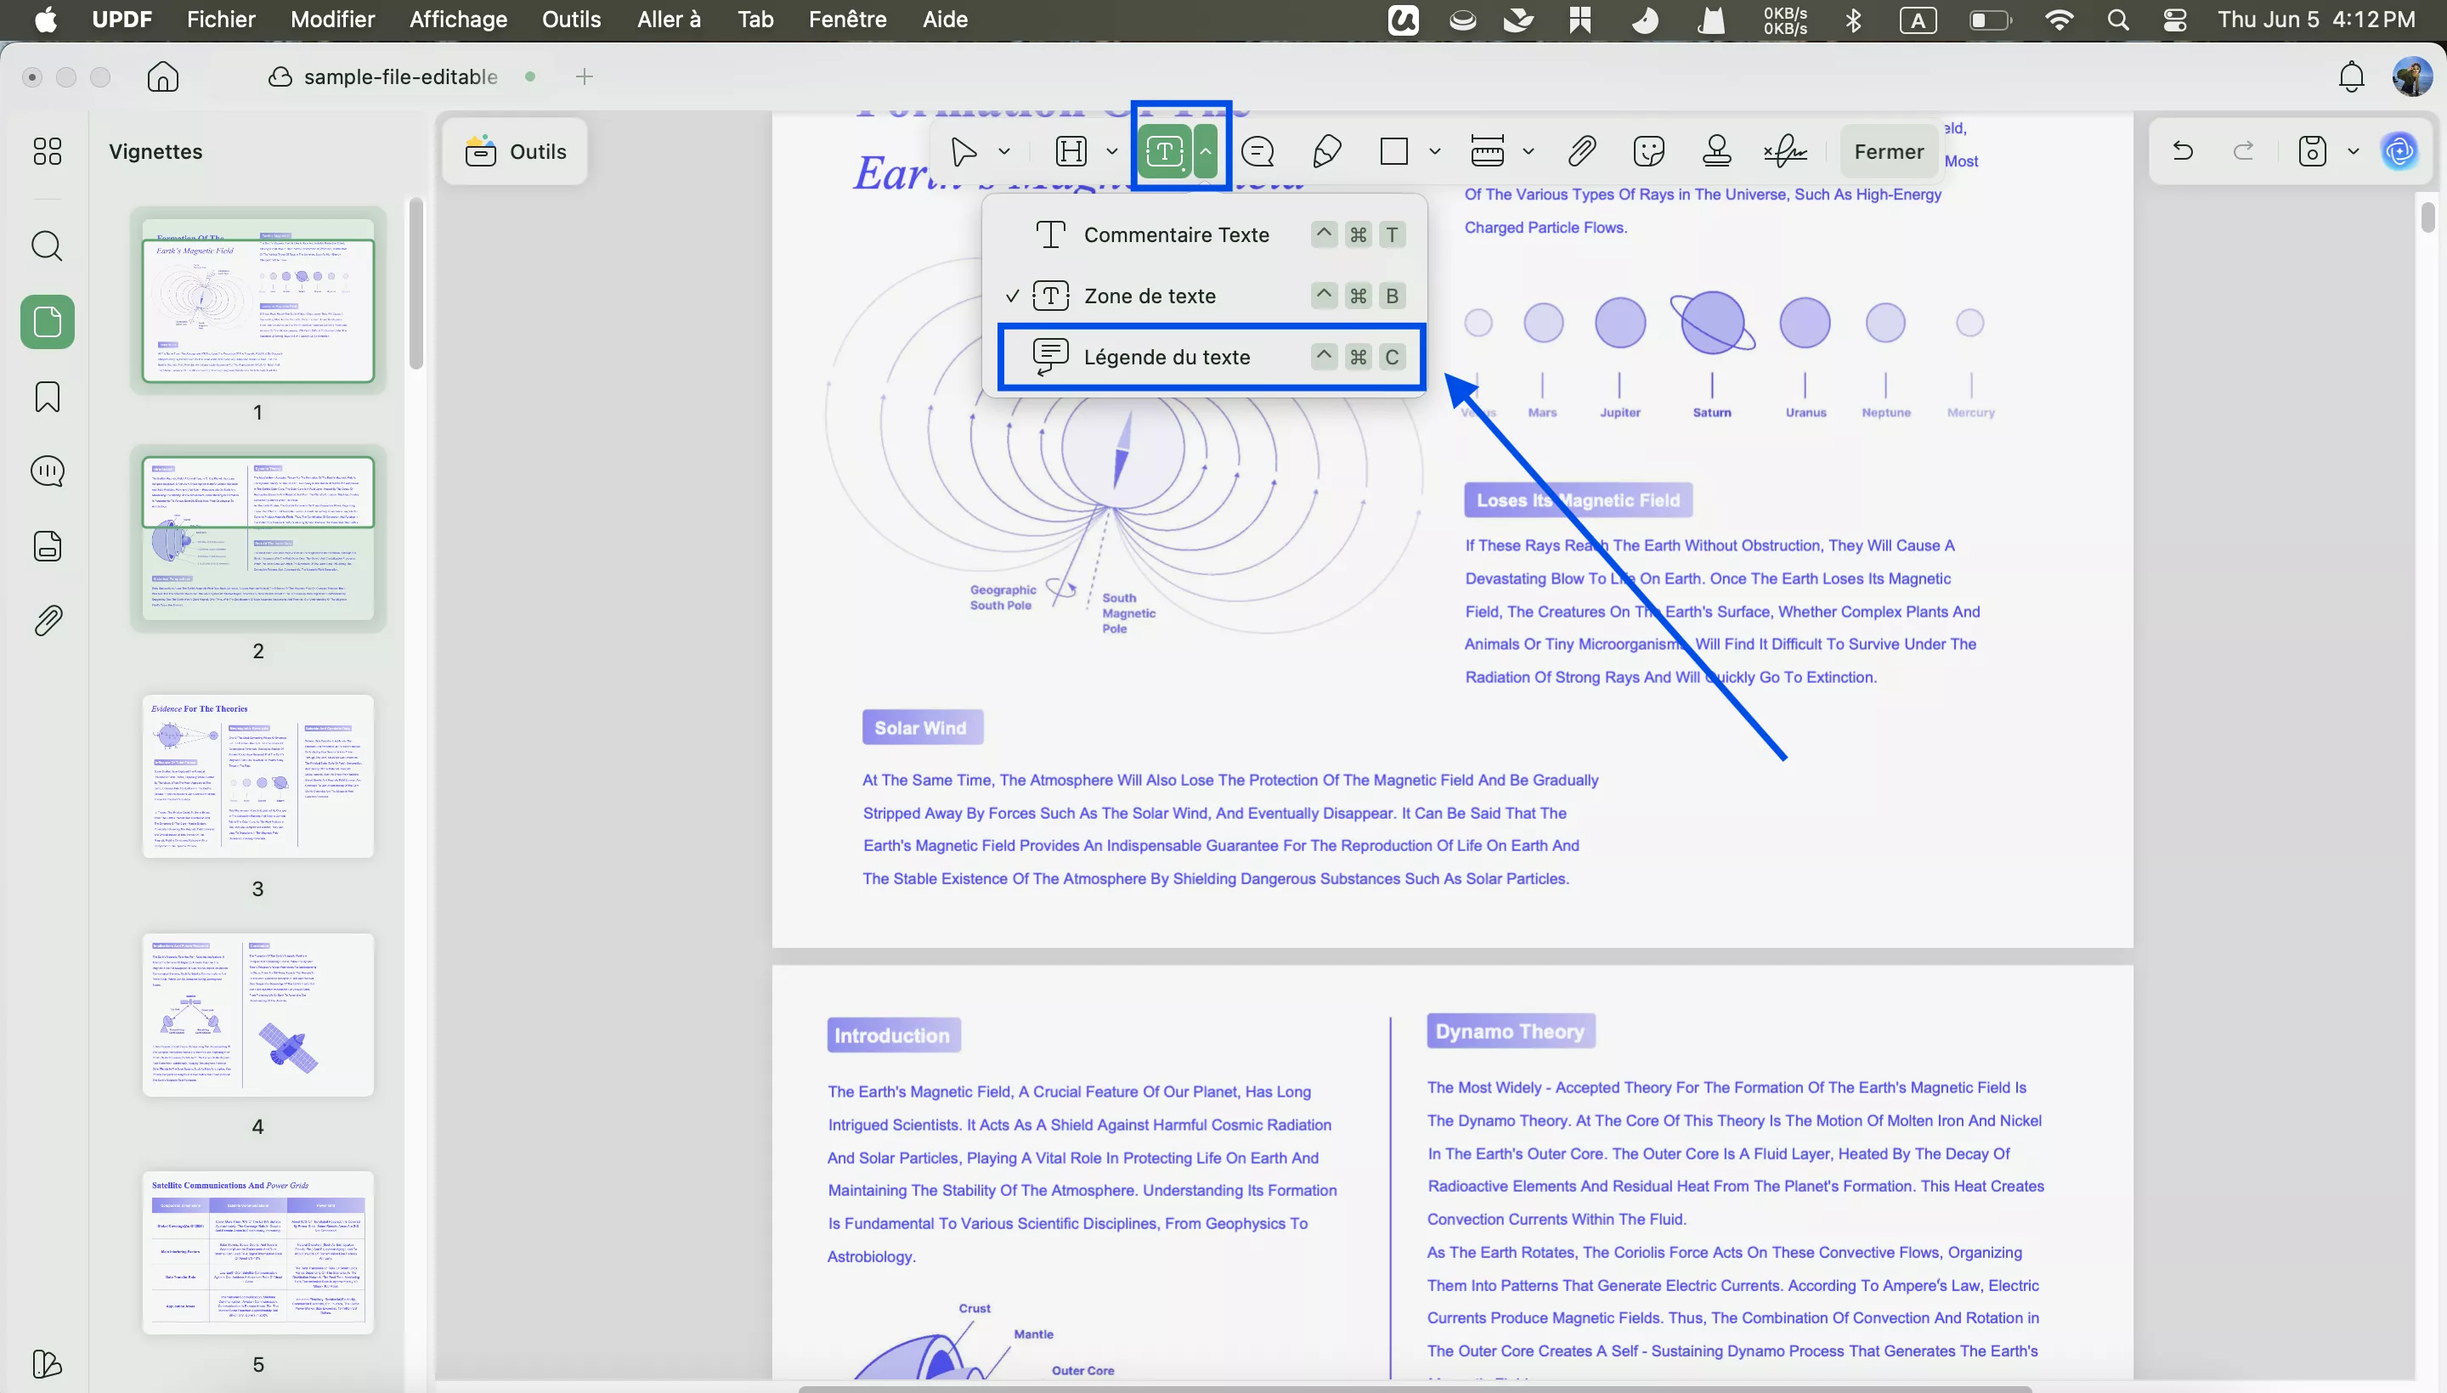Screen dimensions: 2447x1393
Task: Open the grid view sidebar icon
Action: [x=47, y=151]
